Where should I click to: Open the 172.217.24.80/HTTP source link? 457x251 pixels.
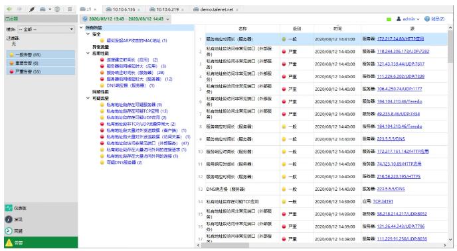point(400,38)
